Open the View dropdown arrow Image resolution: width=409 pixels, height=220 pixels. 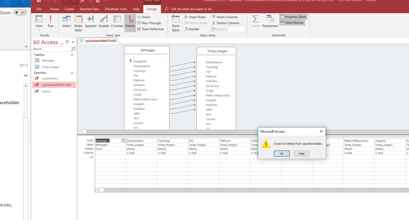[x=39, y=30]
